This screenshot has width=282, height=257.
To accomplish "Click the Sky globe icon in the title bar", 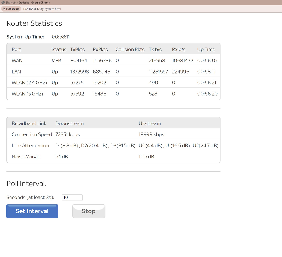I will (x=3, y=3).
